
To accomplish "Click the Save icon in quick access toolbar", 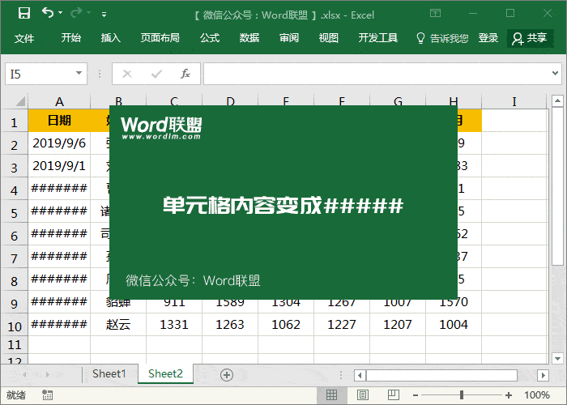I will pyautogui.click(x=24, y=14).
